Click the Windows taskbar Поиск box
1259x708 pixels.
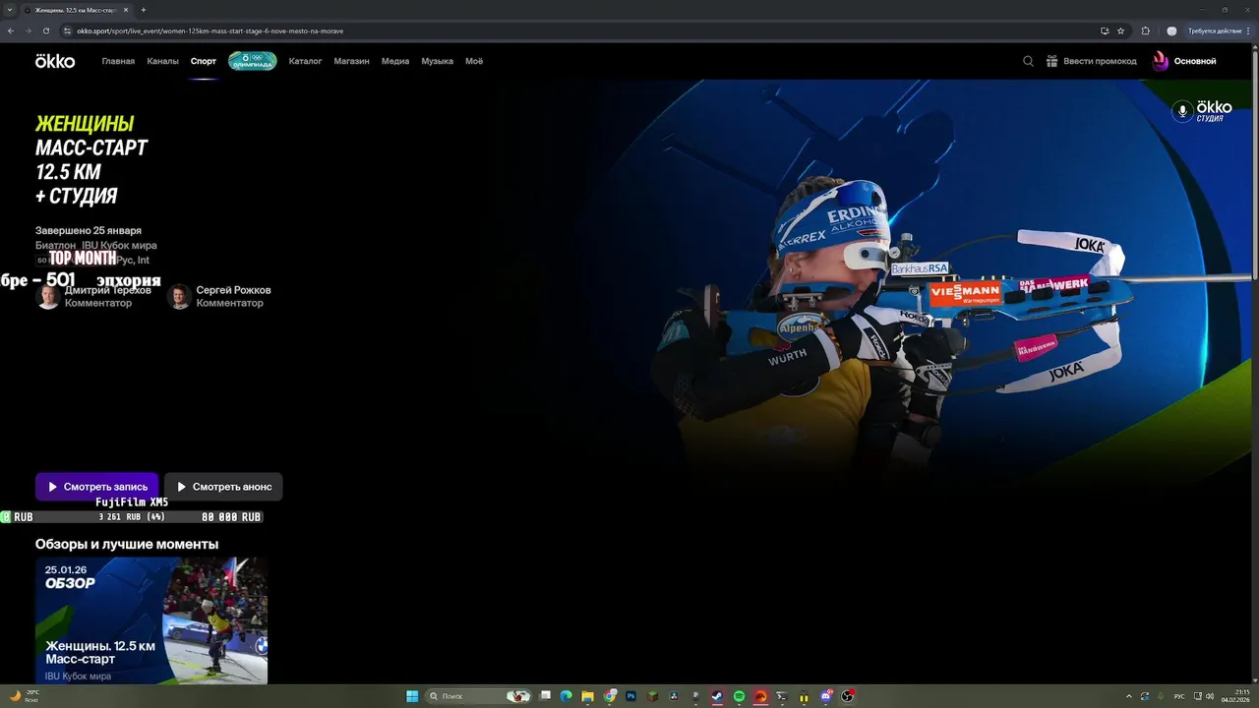tap(480, 696)
